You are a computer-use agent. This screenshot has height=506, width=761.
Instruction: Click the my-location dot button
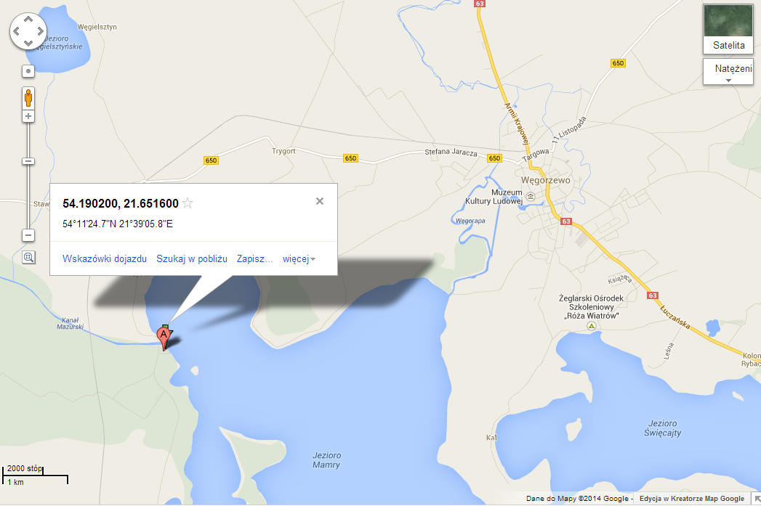[28, 71]
